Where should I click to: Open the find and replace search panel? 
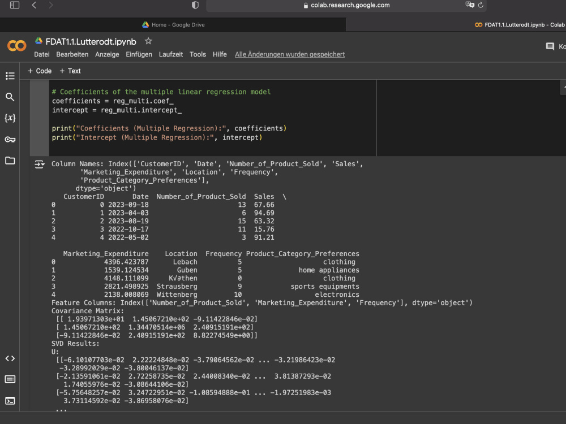[10, 97]
